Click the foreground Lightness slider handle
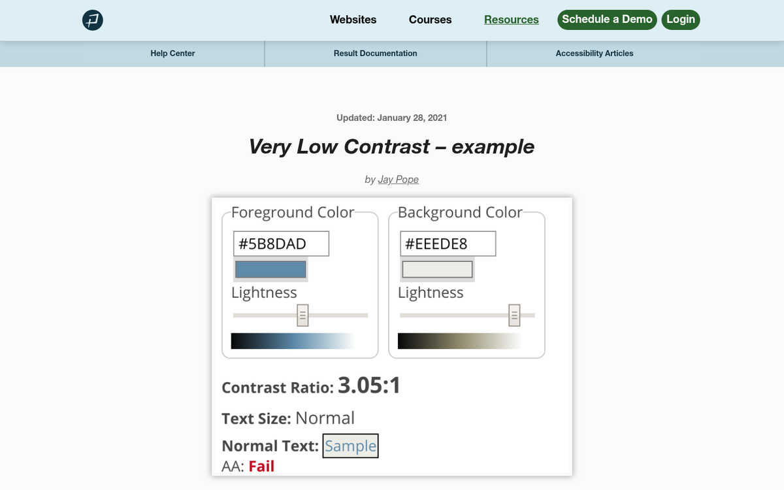The height and width of the screenshot is (490, 784). tap(302, 314)
